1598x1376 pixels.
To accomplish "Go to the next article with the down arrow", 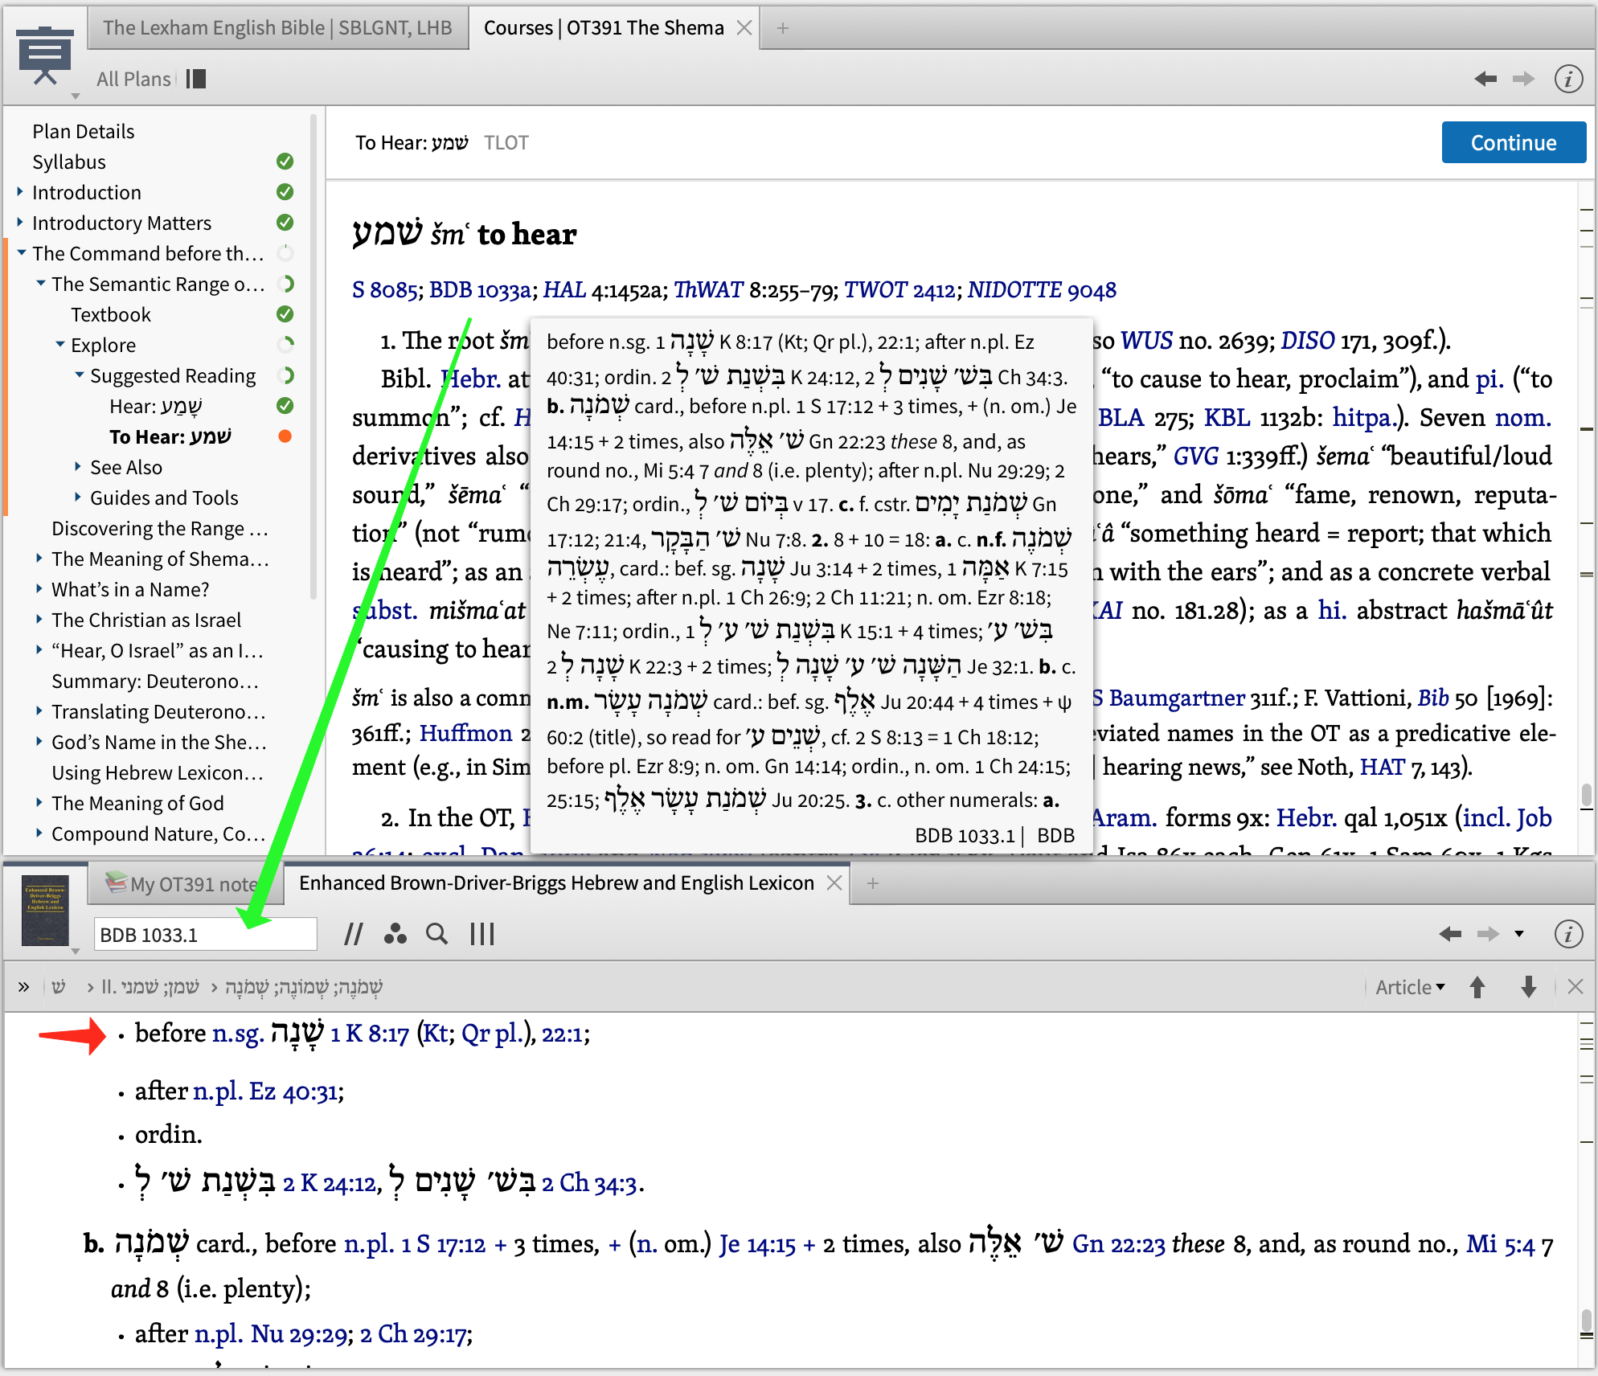I will tap(1528, 987).
